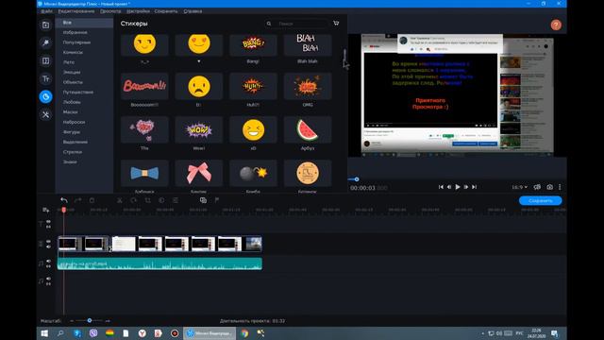The width and height of the screenshot is (604, 340).
Task: Select the Crop tool in timeline toolbar
Action: point(147,200)
